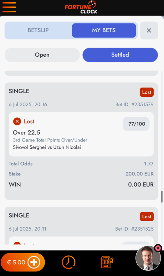Image resolution: width=164 pixels, height=276 pixels.
Task: Close the bets panel with X
Action: [149, 30]
